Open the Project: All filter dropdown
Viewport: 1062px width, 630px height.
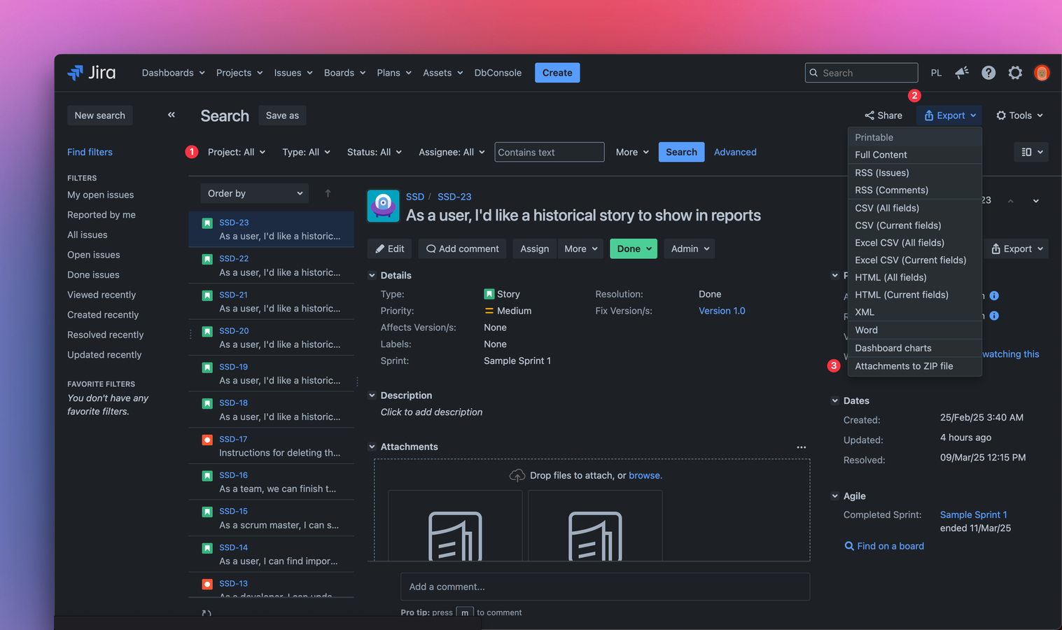click(237, 152)
